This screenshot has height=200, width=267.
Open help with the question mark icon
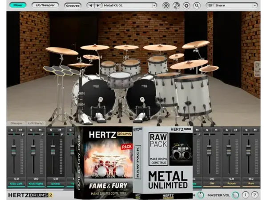coord(255,195)
